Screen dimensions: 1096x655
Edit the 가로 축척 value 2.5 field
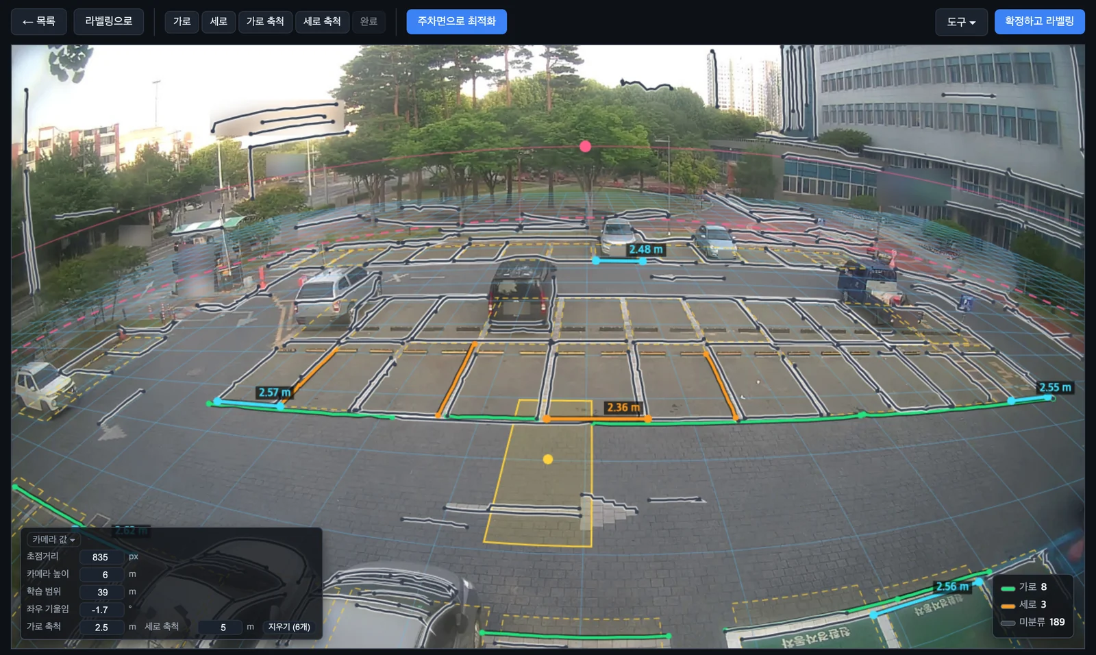point(101,627)
